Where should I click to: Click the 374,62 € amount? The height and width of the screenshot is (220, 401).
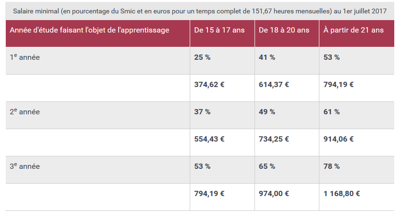(209, 85)
